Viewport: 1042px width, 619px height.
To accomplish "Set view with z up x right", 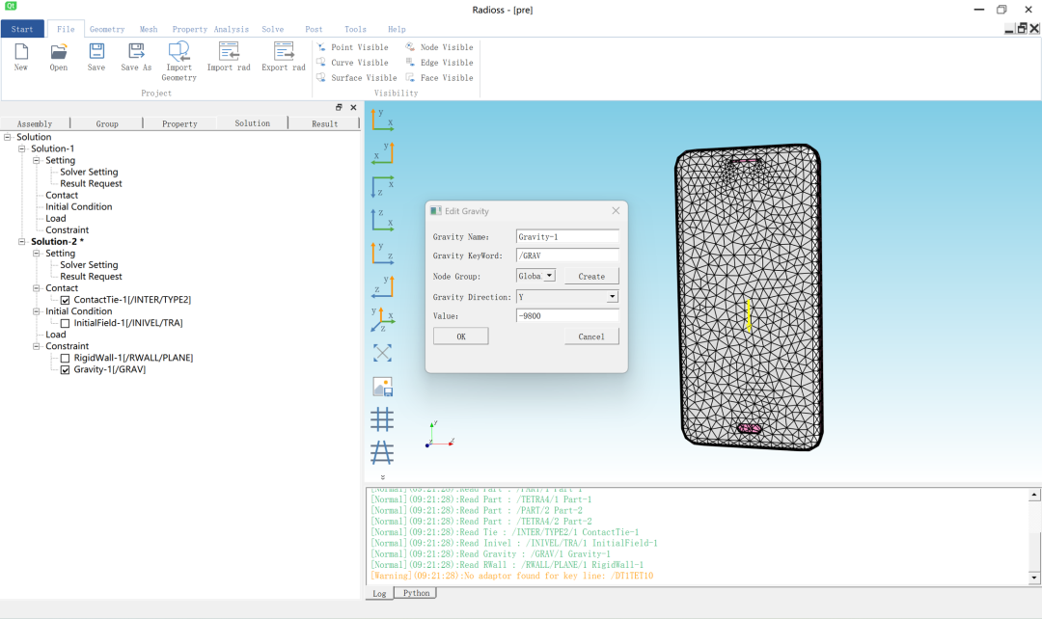I will [382, 220].
